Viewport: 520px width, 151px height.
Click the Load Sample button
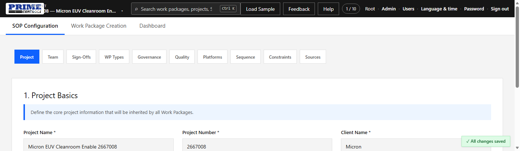pos(260,9)
